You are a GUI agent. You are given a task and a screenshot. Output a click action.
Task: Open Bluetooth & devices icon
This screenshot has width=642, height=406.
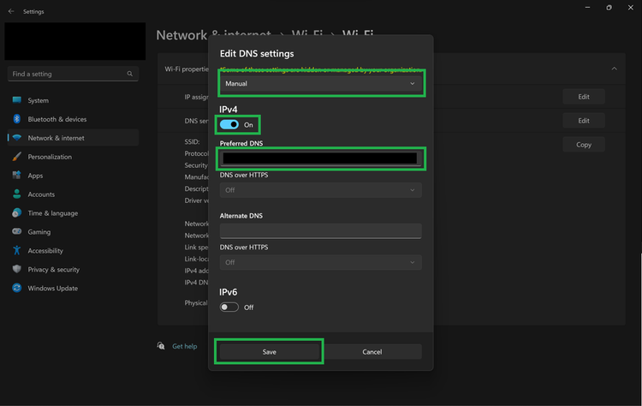16,119
